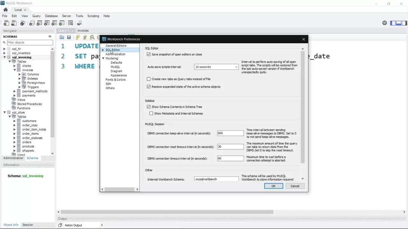
Task: Create a new table in the active schema
Action: (39, 23)
